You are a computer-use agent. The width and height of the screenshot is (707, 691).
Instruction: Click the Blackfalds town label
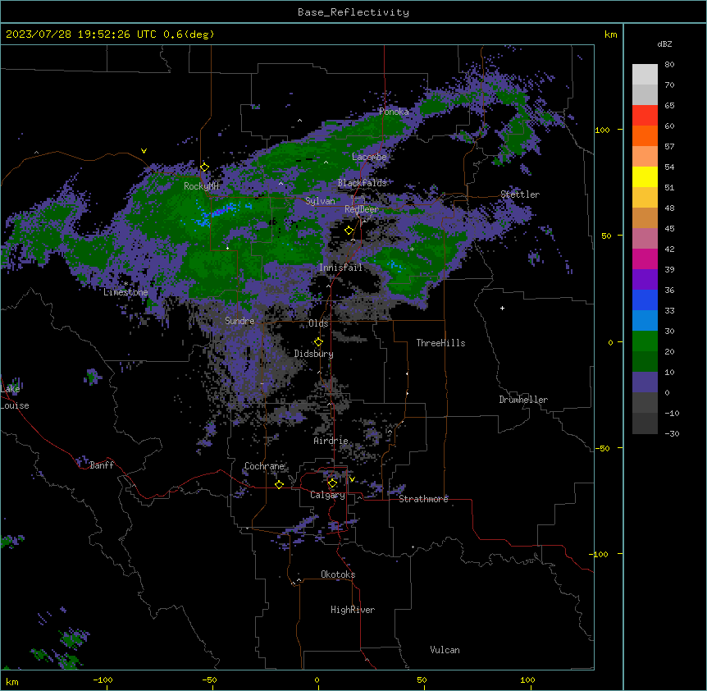[362, 183]
